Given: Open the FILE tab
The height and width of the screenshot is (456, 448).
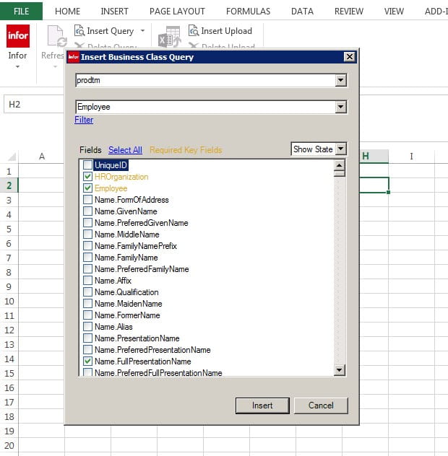Looking at the screenshot, I should [21, 11].
